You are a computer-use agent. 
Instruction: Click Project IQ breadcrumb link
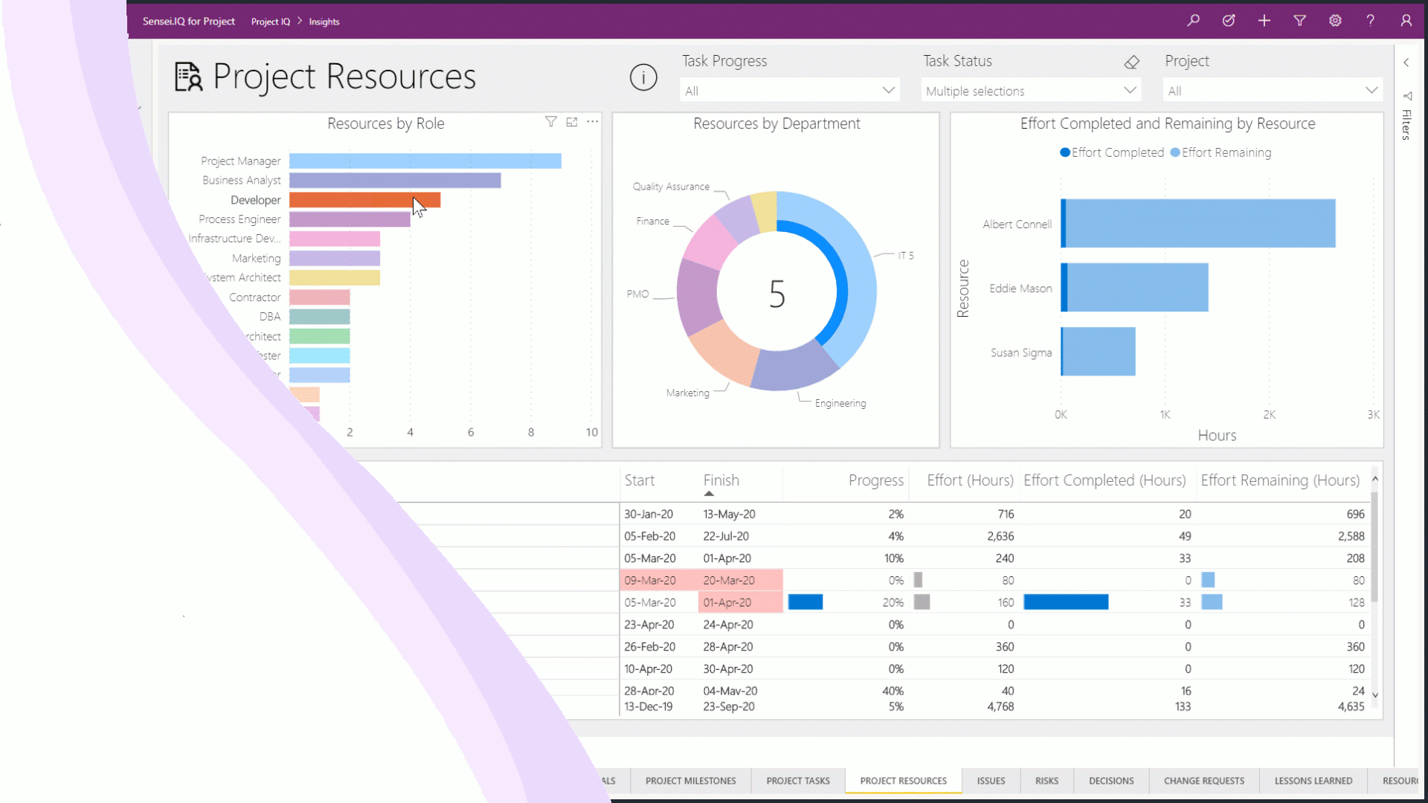click(x=271, y=22)
